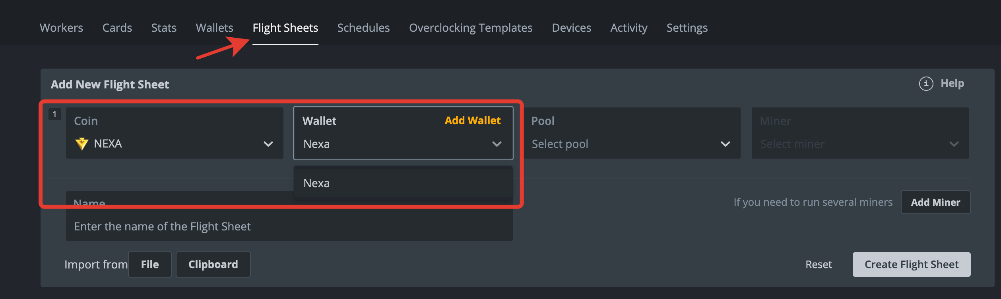The height and width of the screenshot is (299, 1001).
Task: Switch to the Stats tab
Action: (x=163, y=28)
